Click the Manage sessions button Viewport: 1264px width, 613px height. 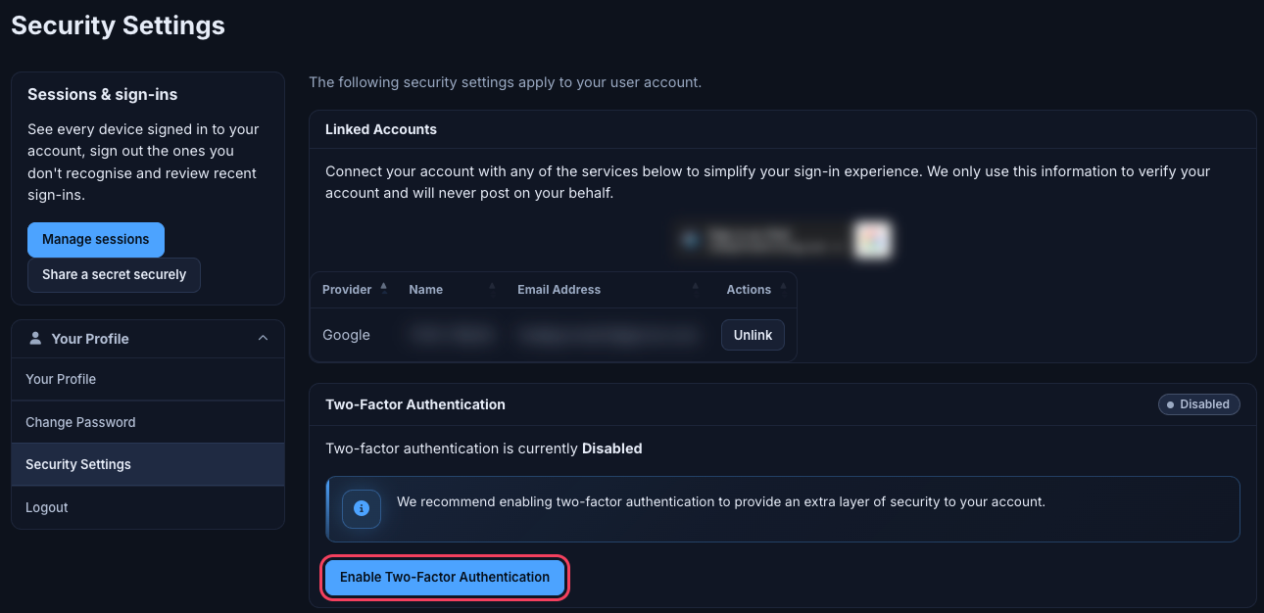96,239
